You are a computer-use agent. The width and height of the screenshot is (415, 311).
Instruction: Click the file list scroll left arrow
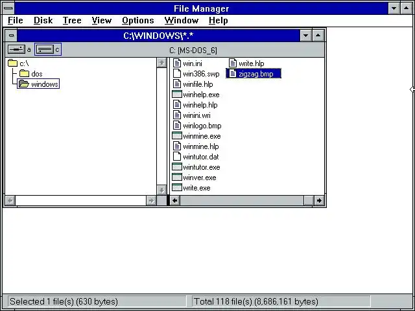tap(174, 200)
